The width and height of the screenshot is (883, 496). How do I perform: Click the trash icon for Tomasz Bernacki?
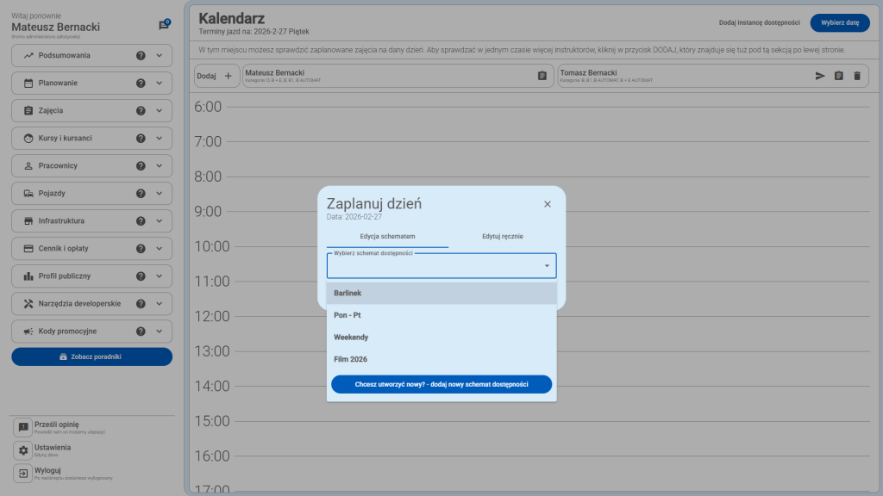(856, 76)
